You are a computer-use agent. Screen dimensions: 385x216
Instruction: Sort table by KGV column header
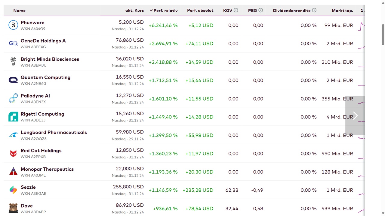[228, 10]
